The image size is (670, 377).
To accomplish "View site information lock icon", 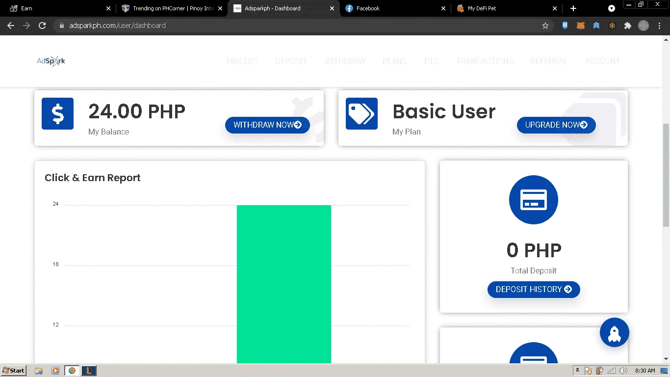I will point(62,26).
